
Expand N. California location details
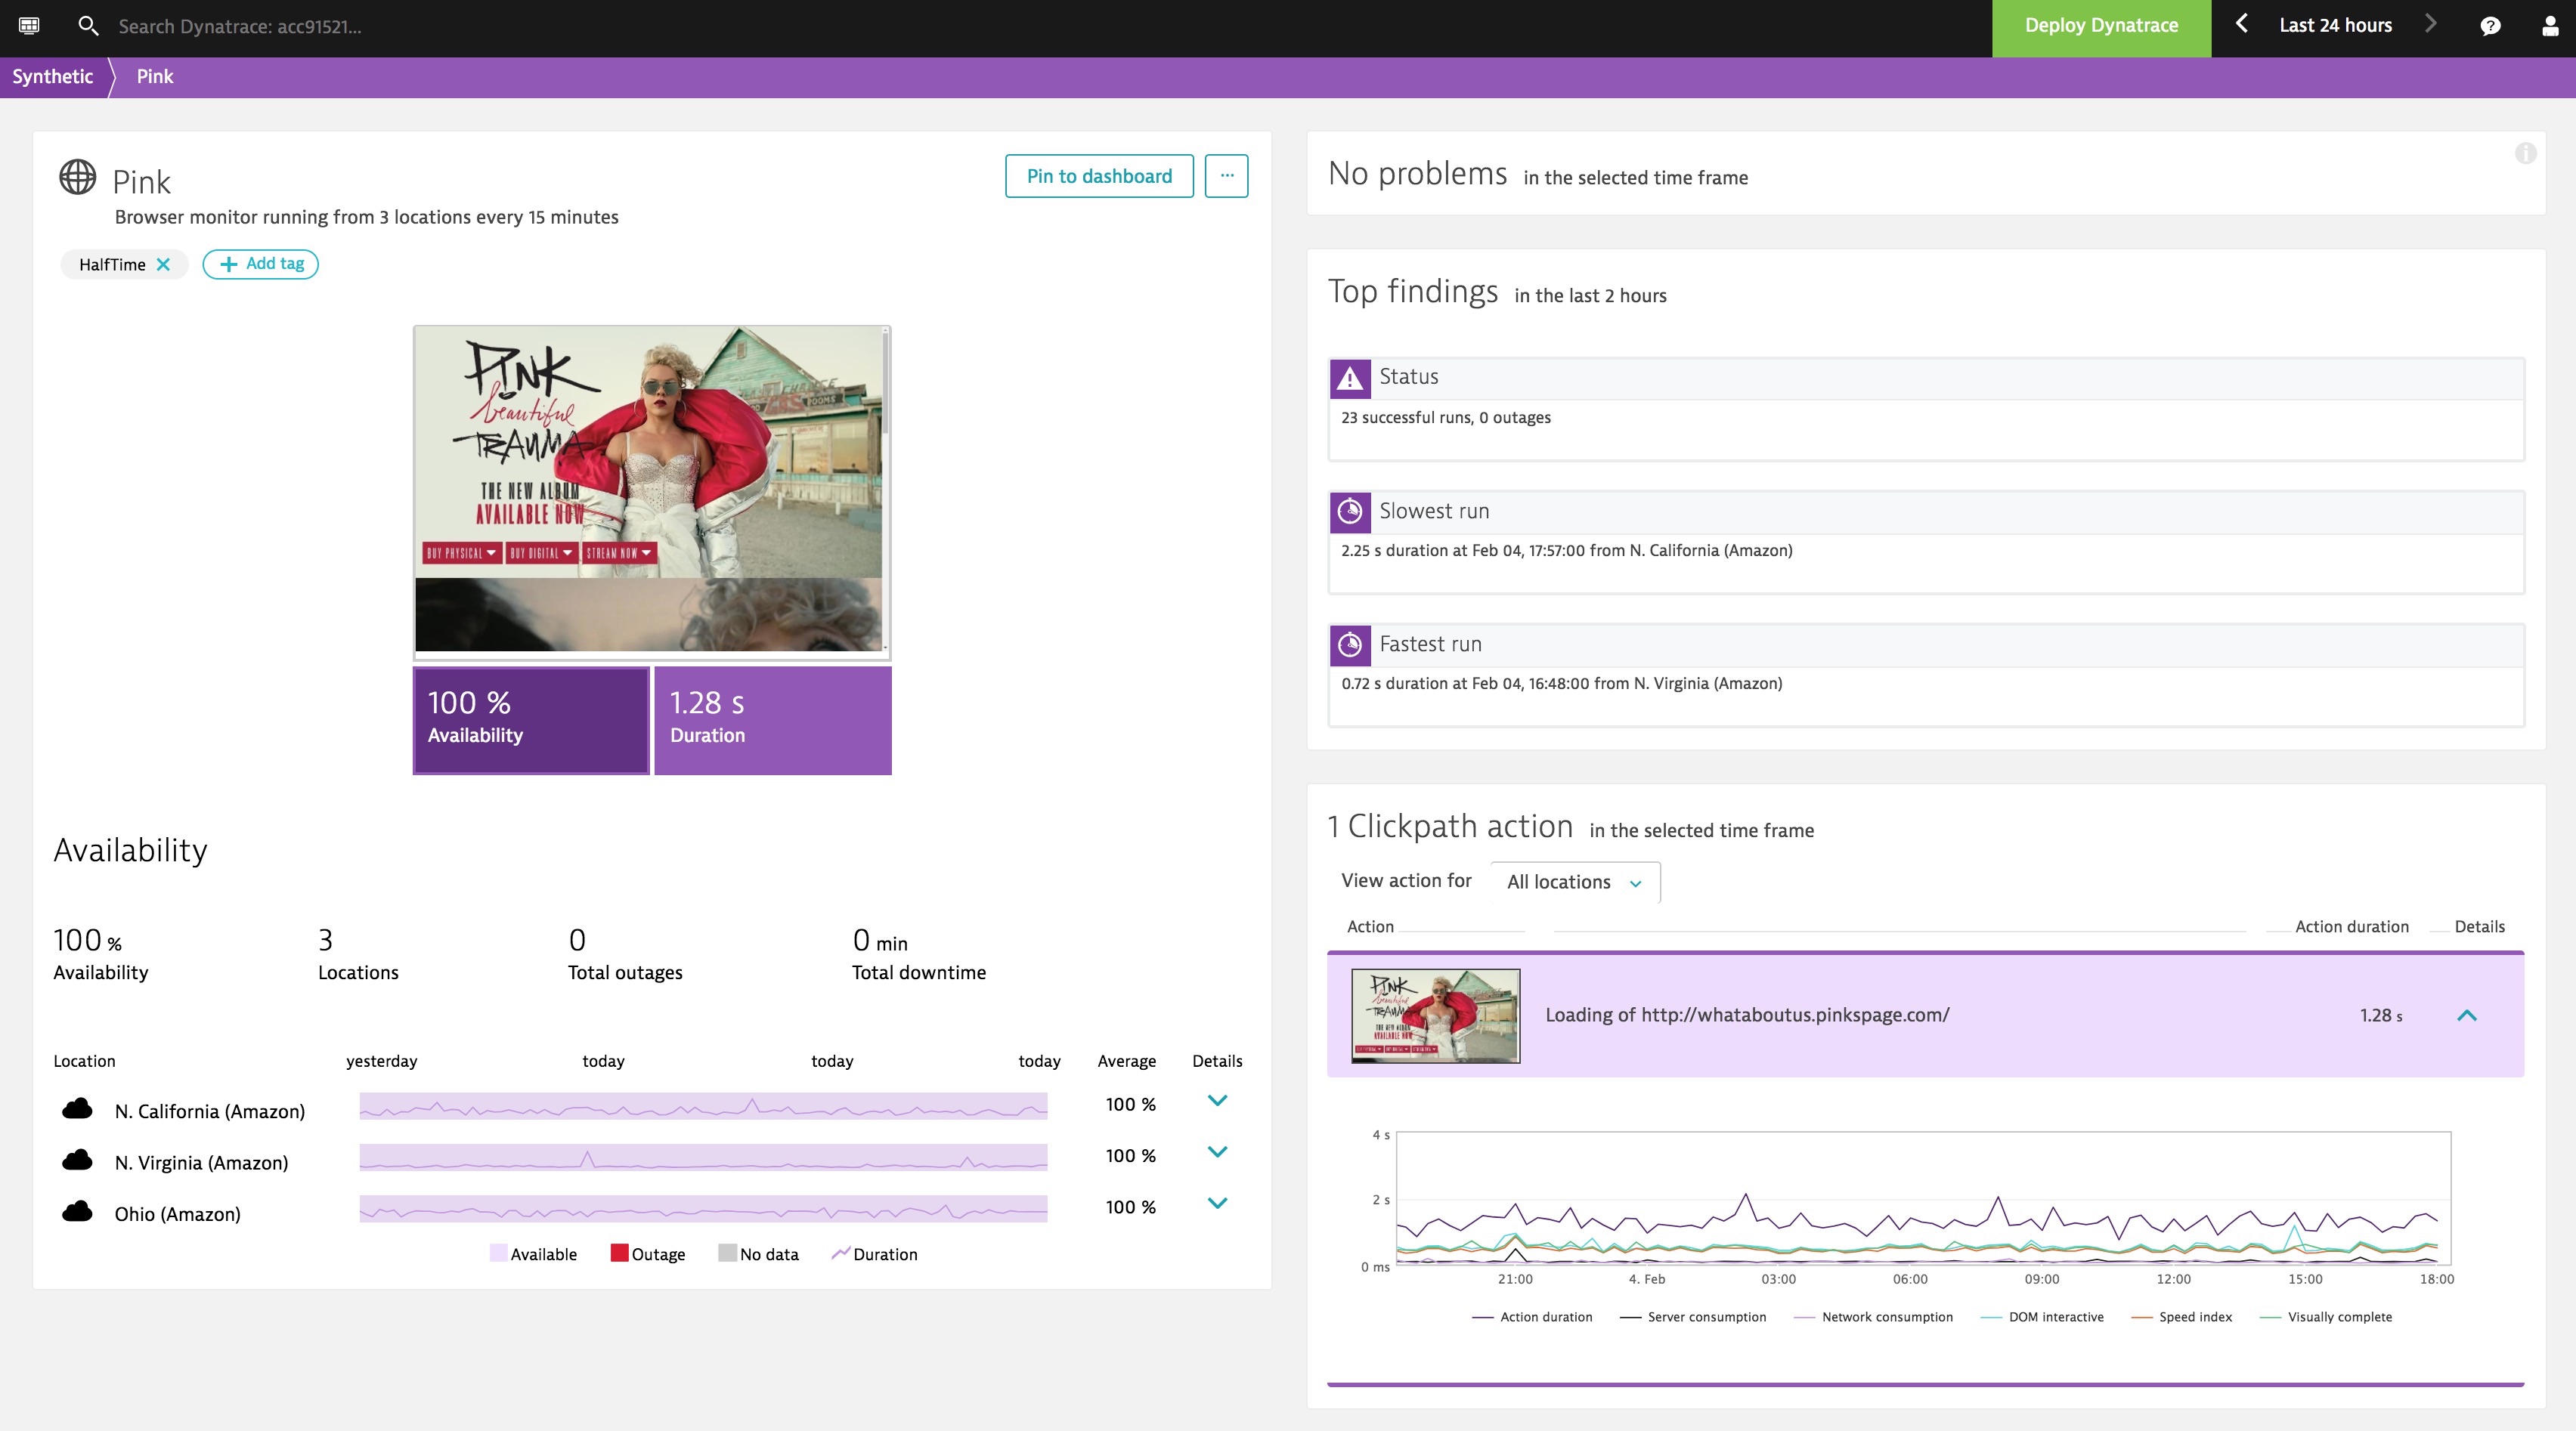[1217, 1102]
